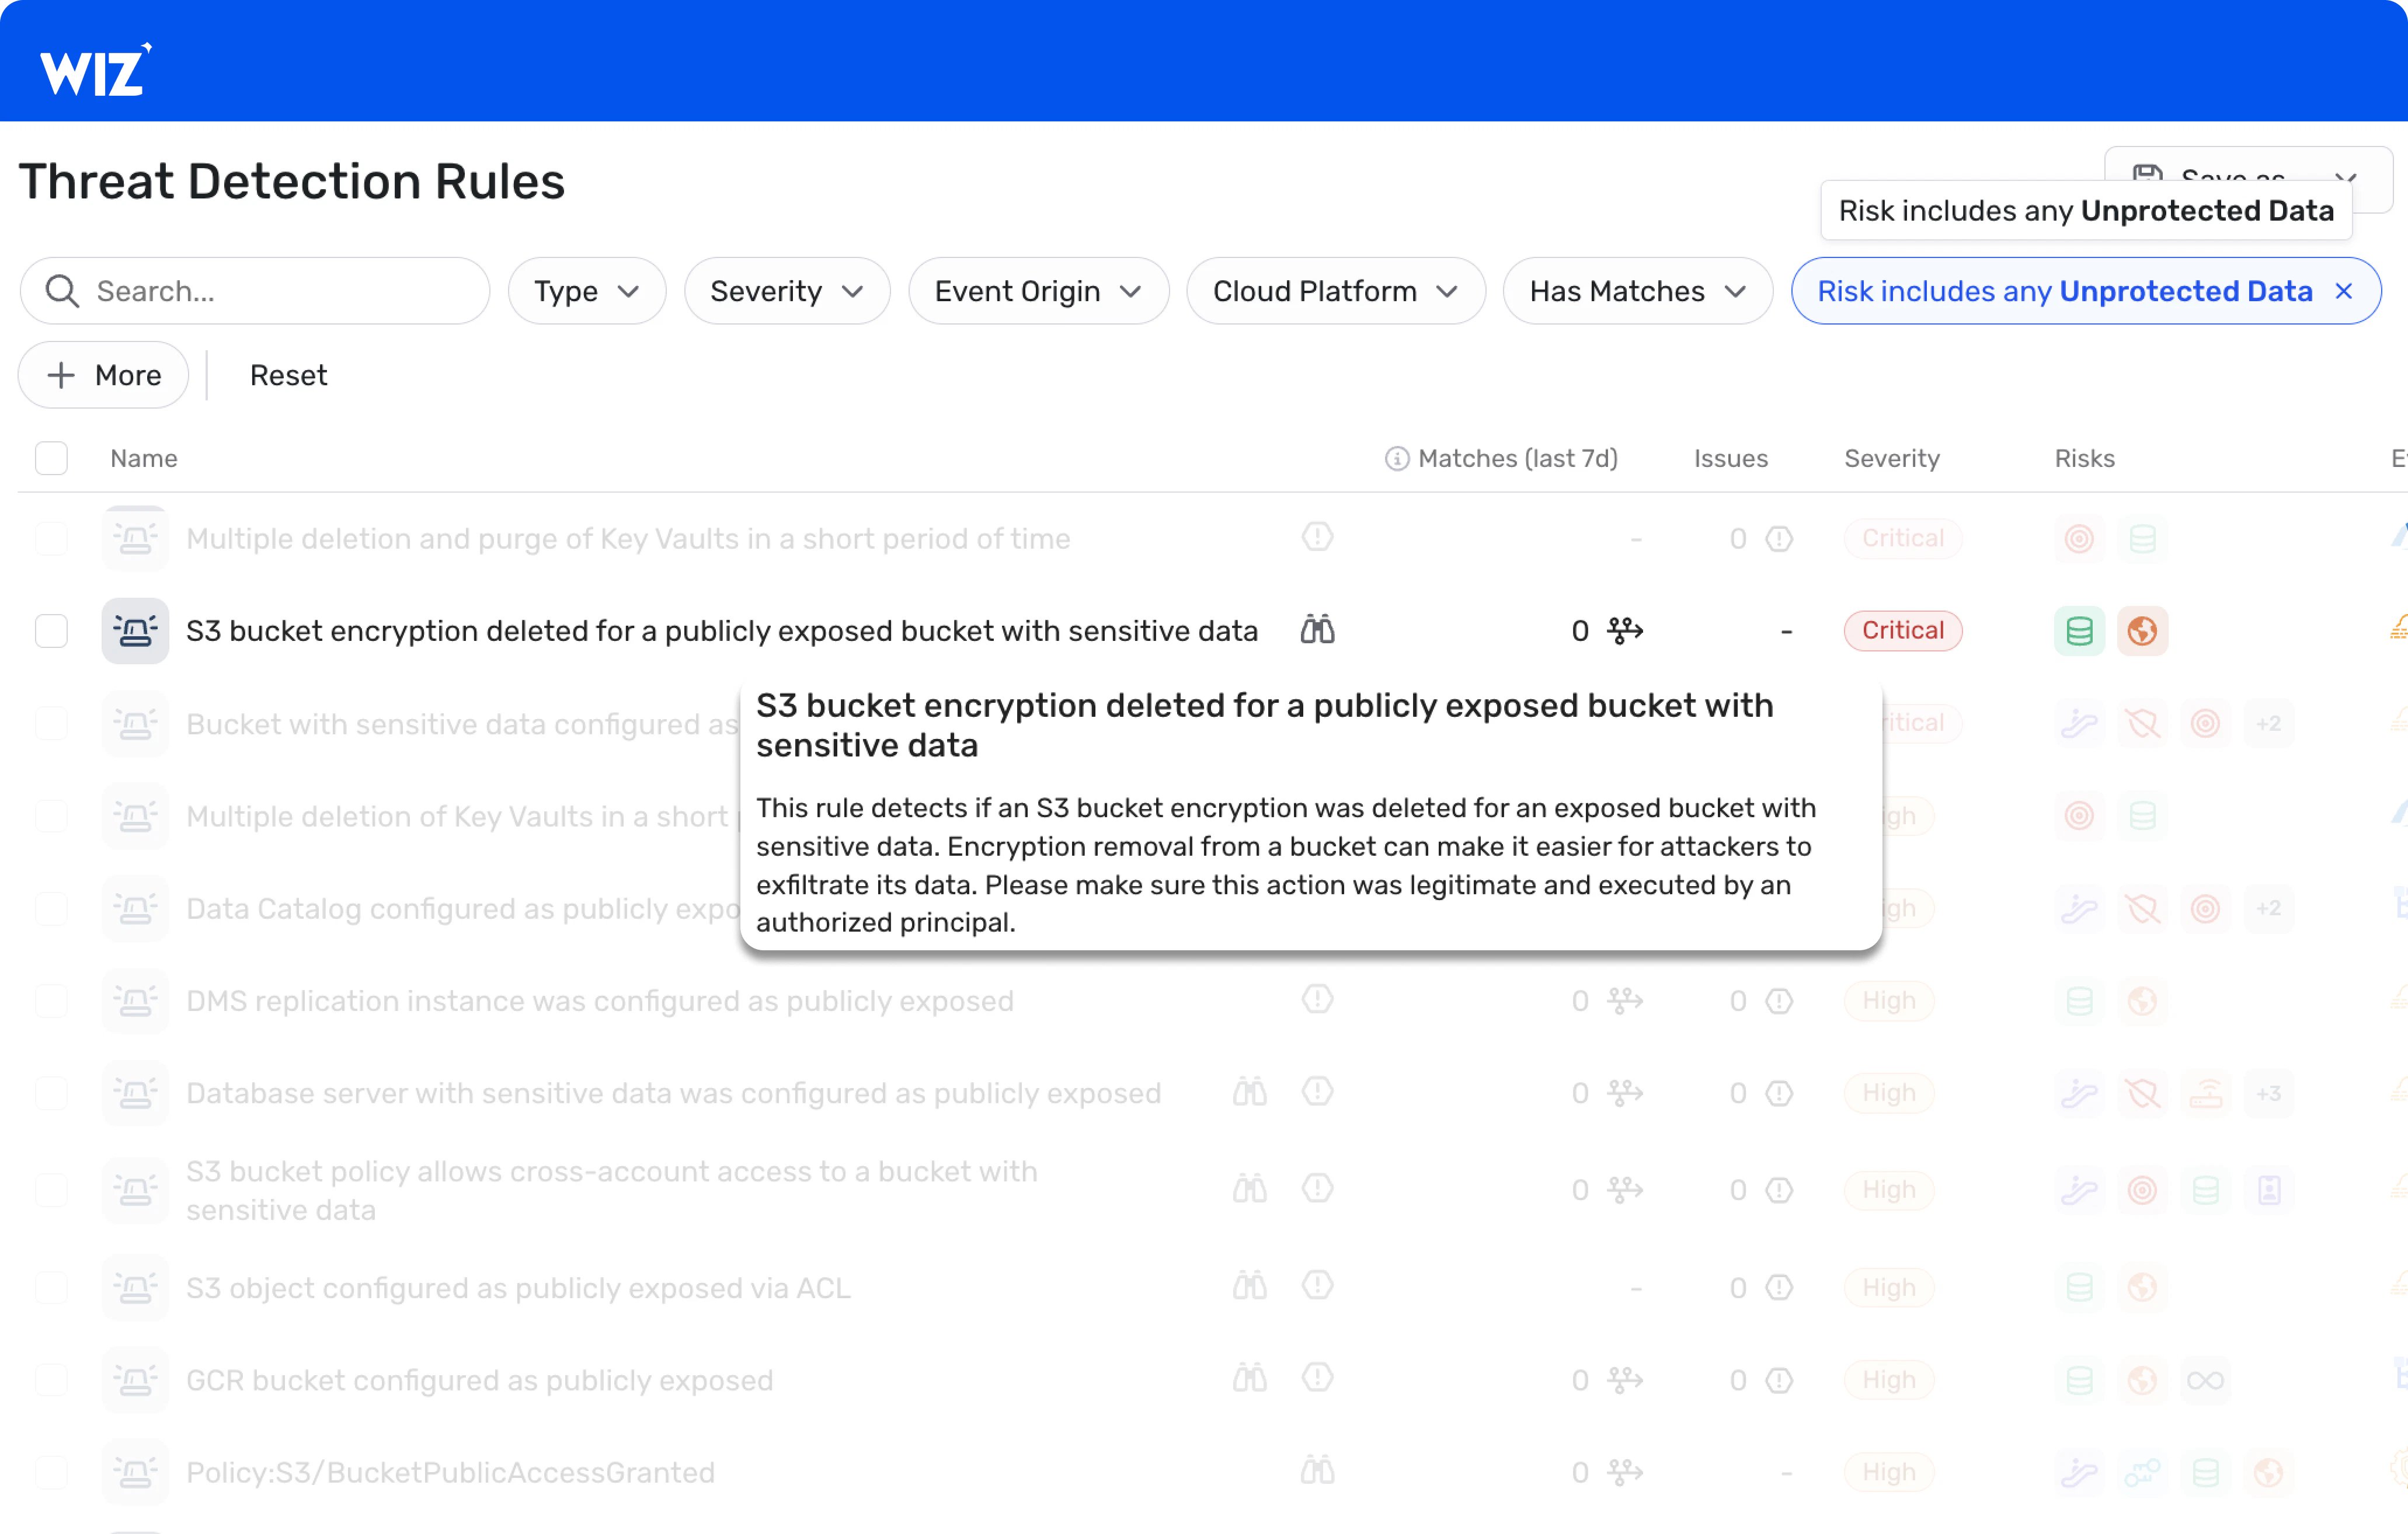Image resolution: width=2408 pixels, height=1534 pixels.
Task: Expand the Cloud Platform filter
Action: point(1335,290)
